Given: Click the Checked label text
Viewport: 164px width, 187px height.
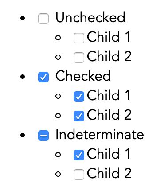Looking at the screenshot, I should click(x=83, y=76).
